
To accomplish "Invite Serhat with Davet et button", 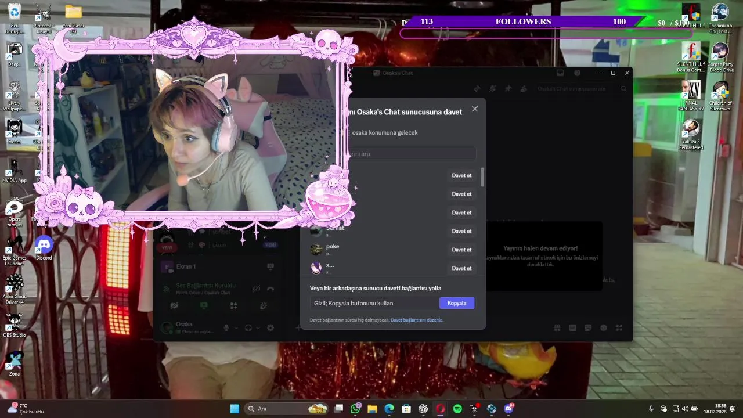I will click(461, 231).
